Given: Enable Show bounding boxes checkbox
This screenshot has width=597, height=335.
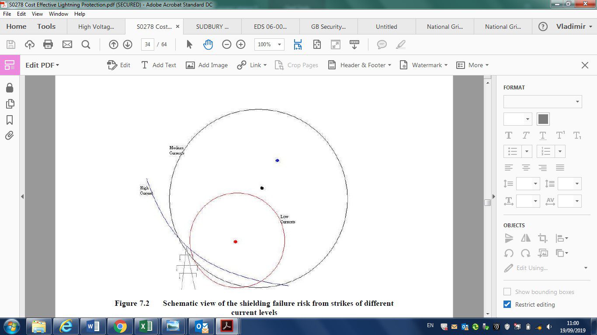Looking at the screenshot, I should [507, 292].
